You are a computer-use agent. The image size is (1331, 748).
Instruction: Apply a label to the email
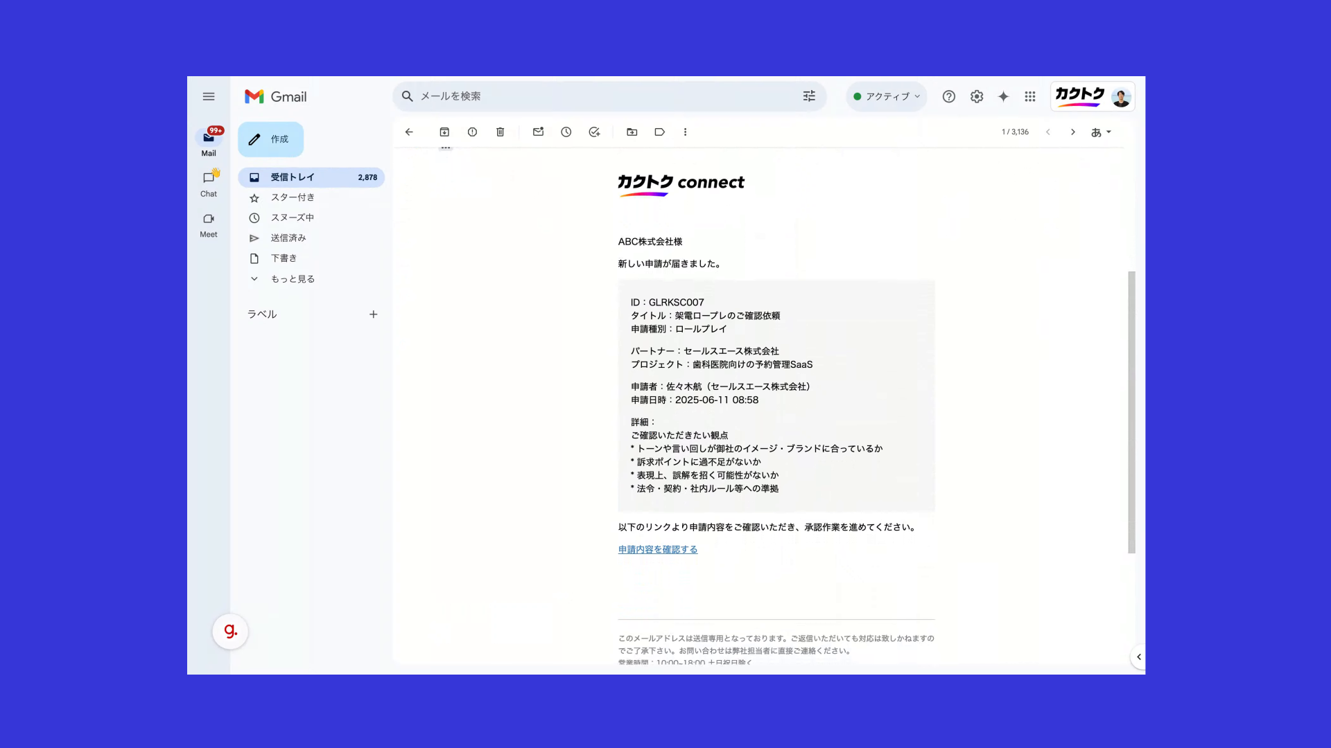(659, 132)
